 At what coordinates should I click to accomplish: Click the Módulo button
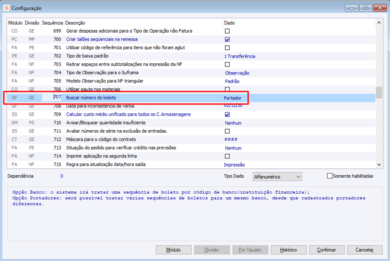pos(174,250)
